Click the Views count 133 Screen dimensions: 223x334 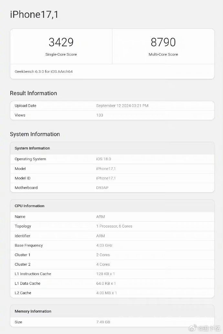point(100,115)
